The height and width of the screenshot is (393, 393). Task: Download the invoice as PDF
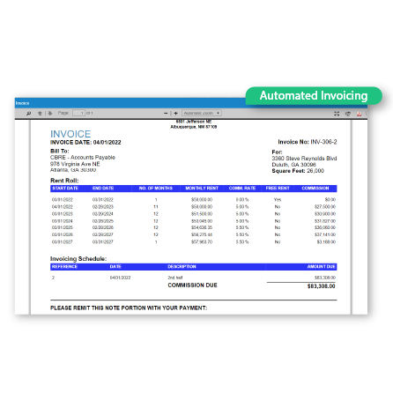pos(359,114)
